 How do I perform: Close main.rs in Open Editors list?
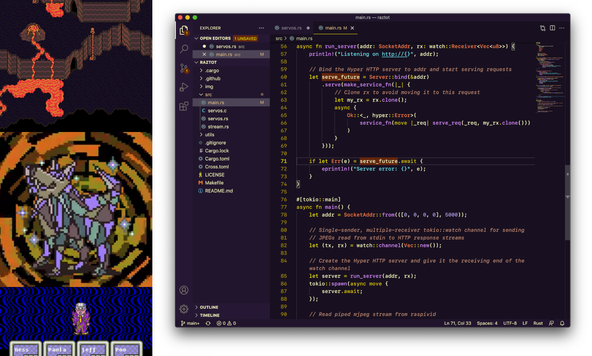pyautogui.click(x=204, y=54)
